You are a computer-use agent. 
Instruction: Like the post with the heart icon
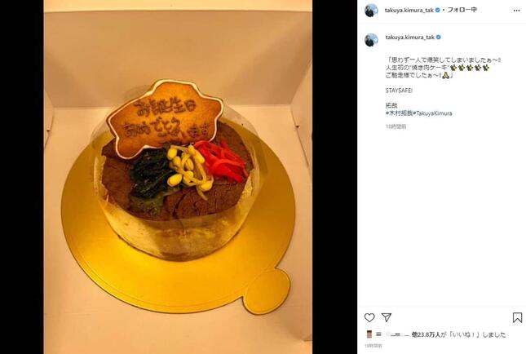(x=369, y=317)
